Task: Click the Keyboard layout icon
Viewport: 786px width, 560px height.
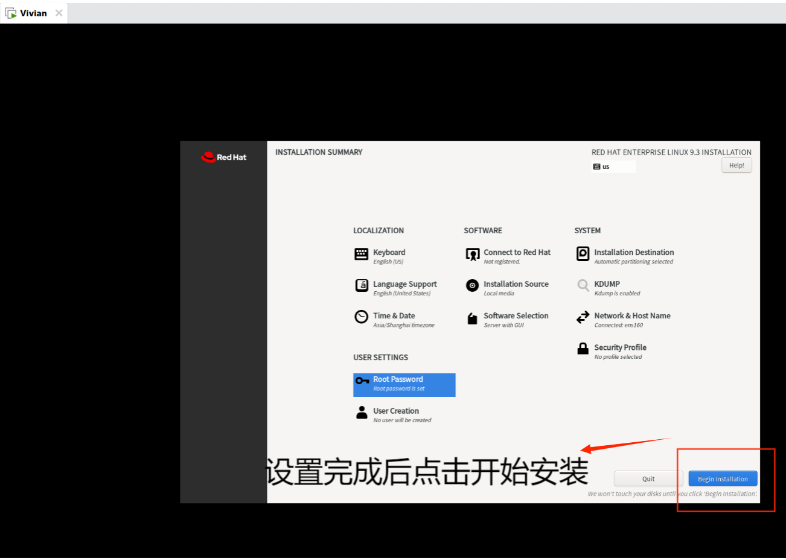Action: point(361,254)
